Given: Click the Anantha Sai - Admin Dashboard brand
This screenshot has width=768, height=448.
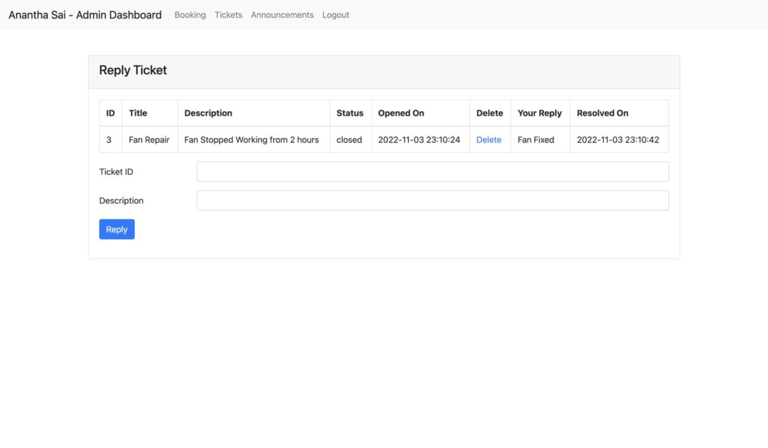Looking at the screenshot, I should click(x=85, y=15).
